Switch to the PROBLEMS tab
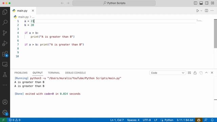This screenshot has height=122, width=217. coord(21,73)
